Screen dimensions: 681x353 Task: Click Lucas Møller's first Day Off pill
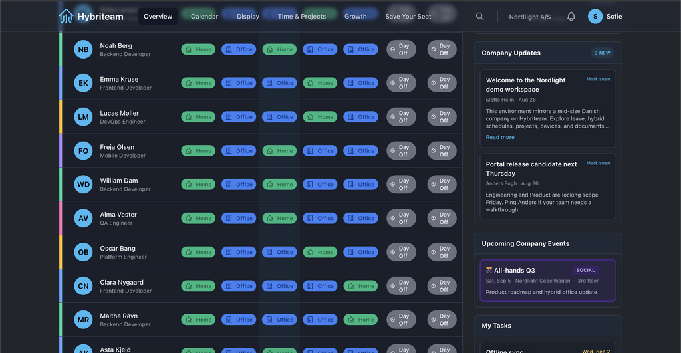tap(401, 117)
